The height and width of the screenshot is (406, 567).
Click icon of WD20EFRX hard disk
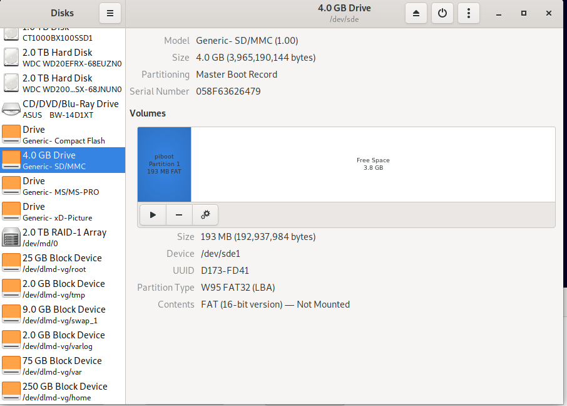tap(11, 58)
